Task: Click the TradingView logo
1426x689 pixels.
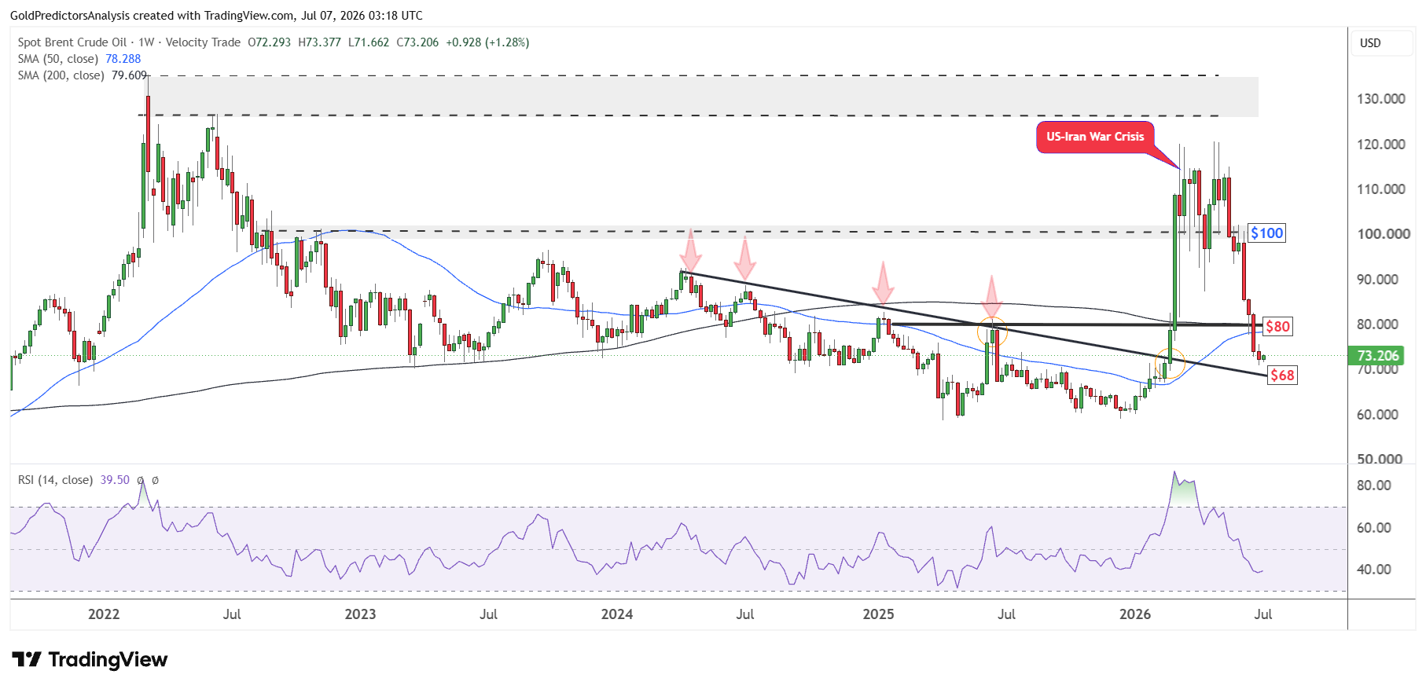Action: 90,659
